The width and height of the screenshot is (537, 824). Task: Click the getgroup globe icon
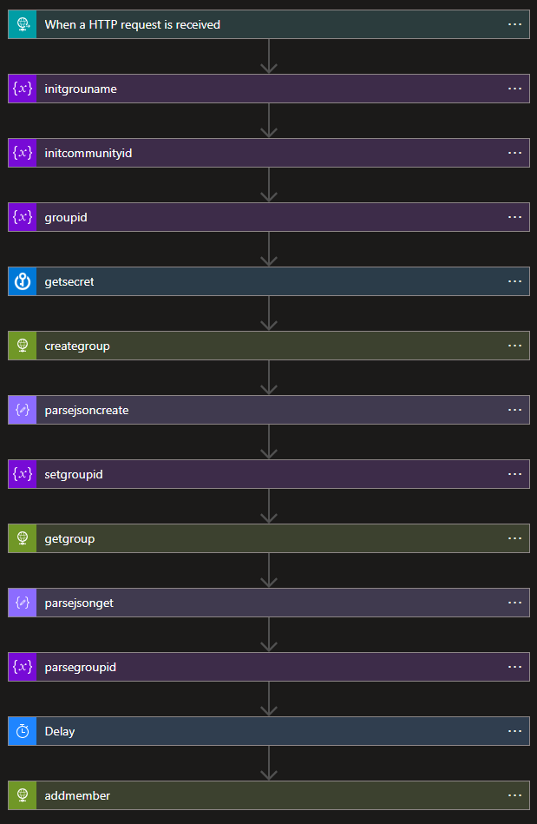point(23,538)
